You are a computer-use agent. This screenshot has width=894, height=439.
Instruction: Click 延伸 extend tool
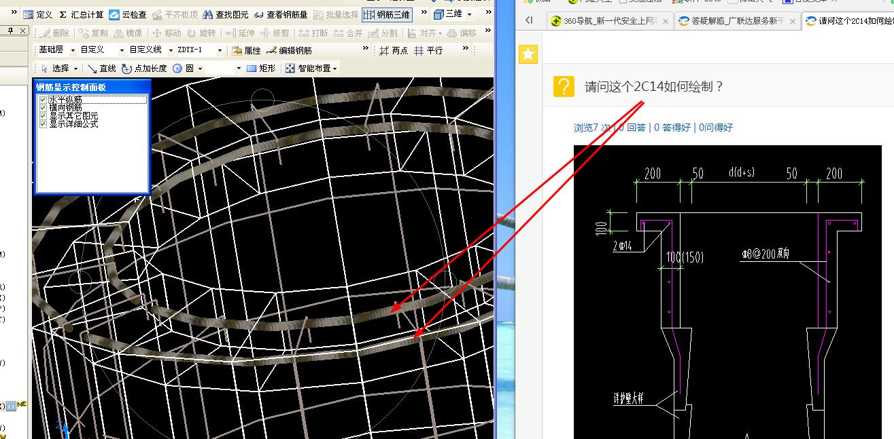tap(240, 33)
